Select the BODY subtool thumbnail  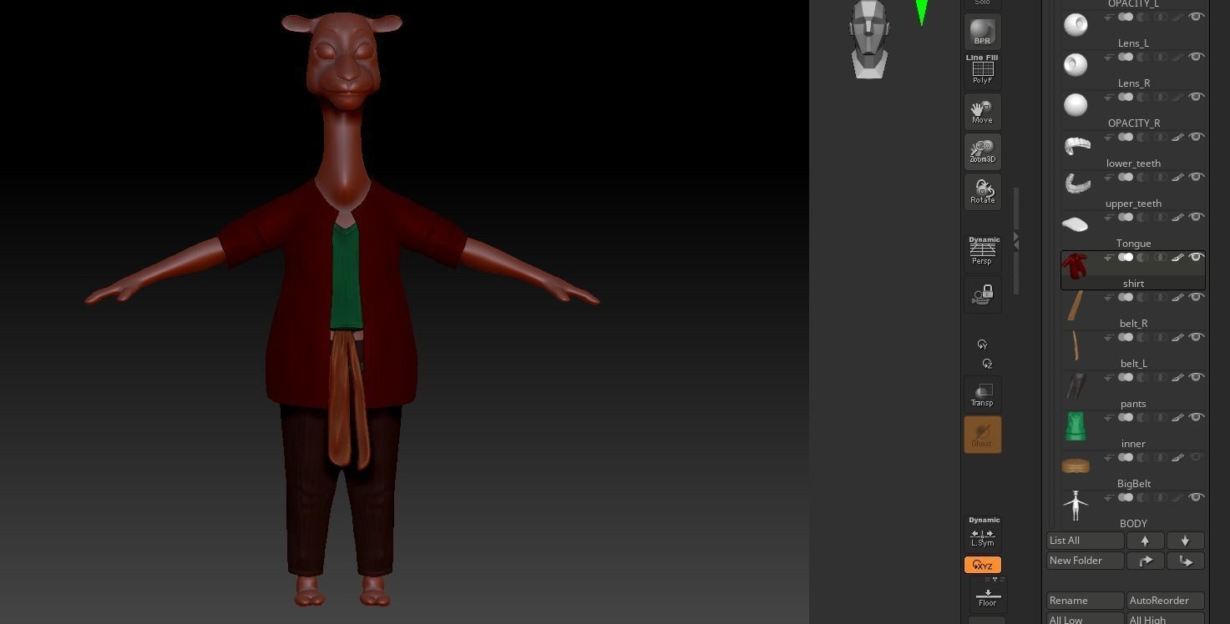pyautogui.click(x=1076, y=506)
